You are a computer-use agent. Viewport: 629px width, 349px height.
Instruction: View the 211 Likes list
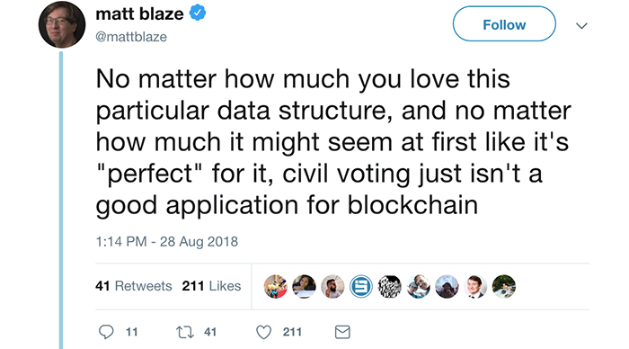[211, 285]
